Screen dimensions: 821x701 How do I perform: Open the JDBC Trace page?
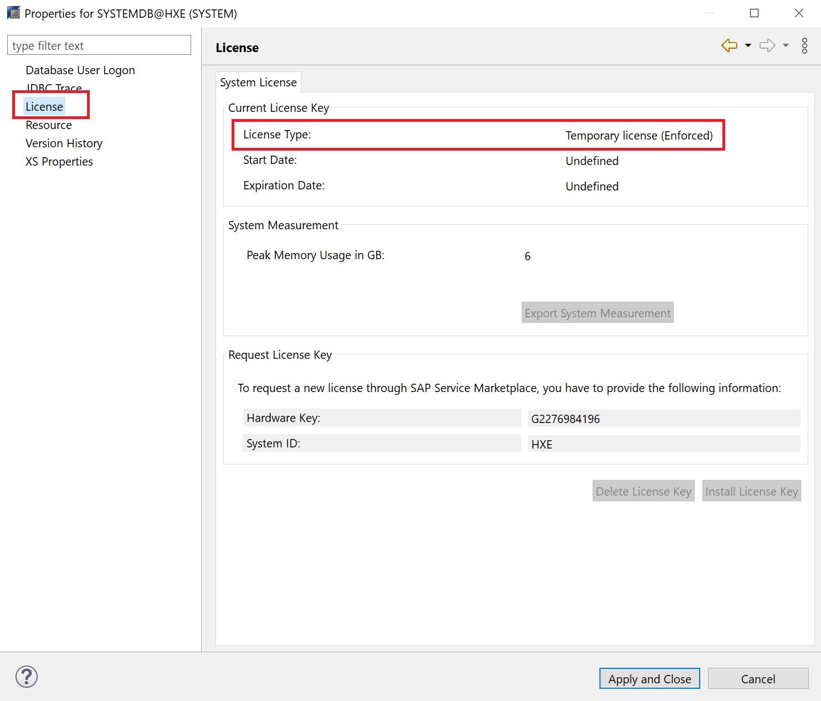click(54, 87)
